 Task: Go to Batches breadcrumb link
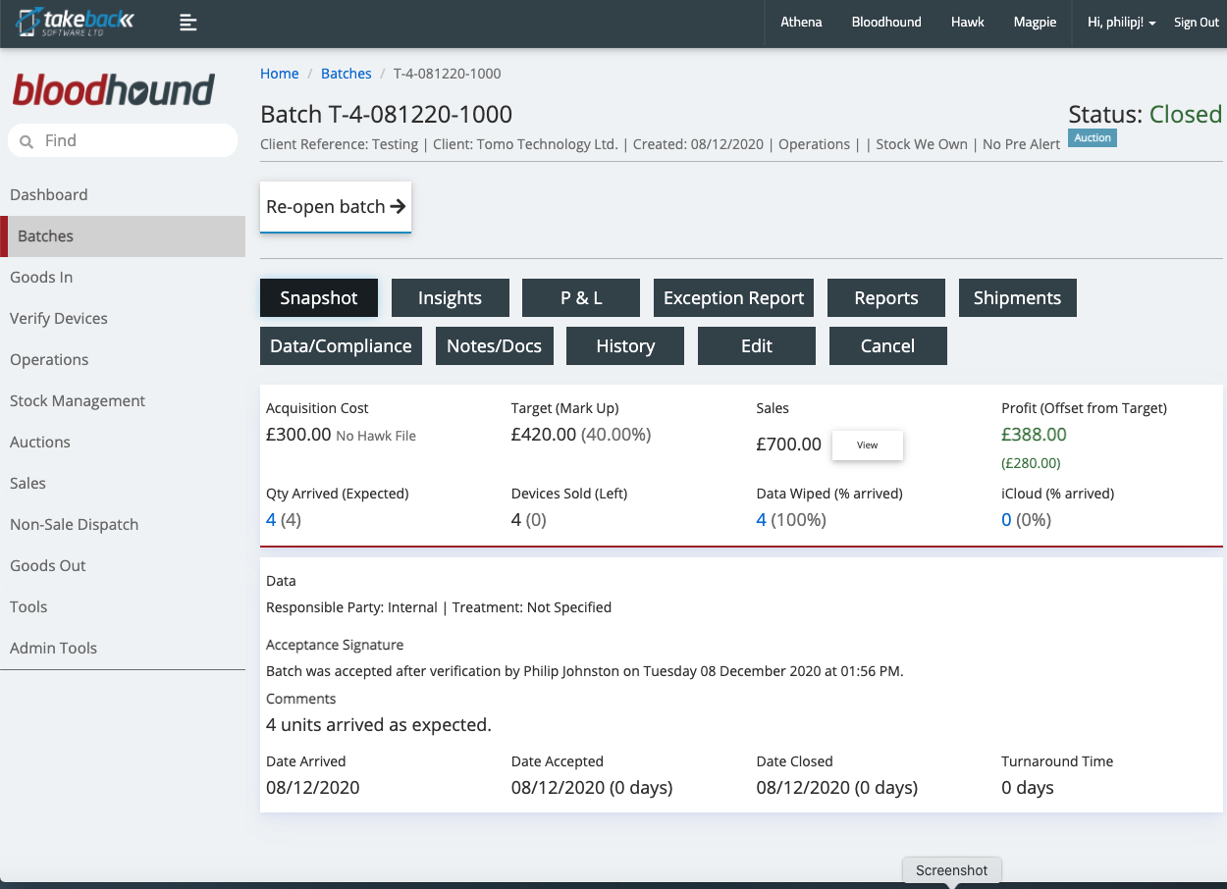coord(347,74)
